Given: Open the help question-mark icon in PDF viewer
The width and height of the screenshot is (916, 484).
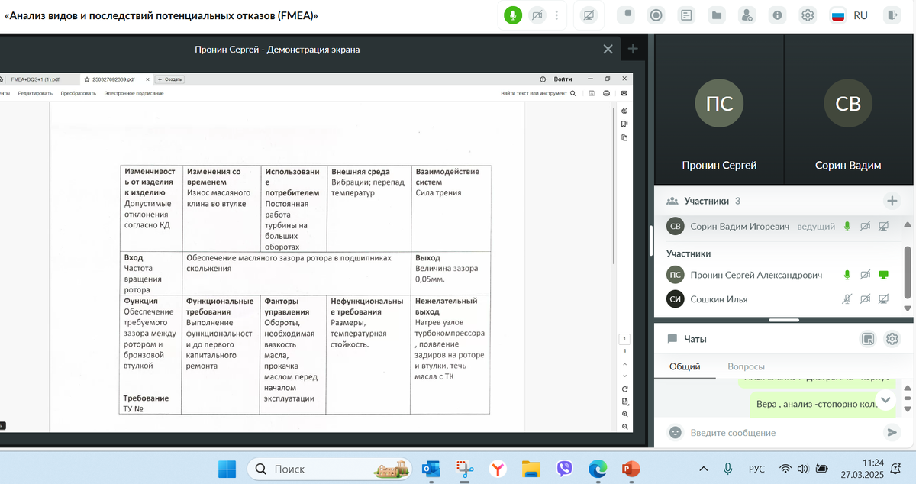Looking at the screenshot, I should (543, 79).
